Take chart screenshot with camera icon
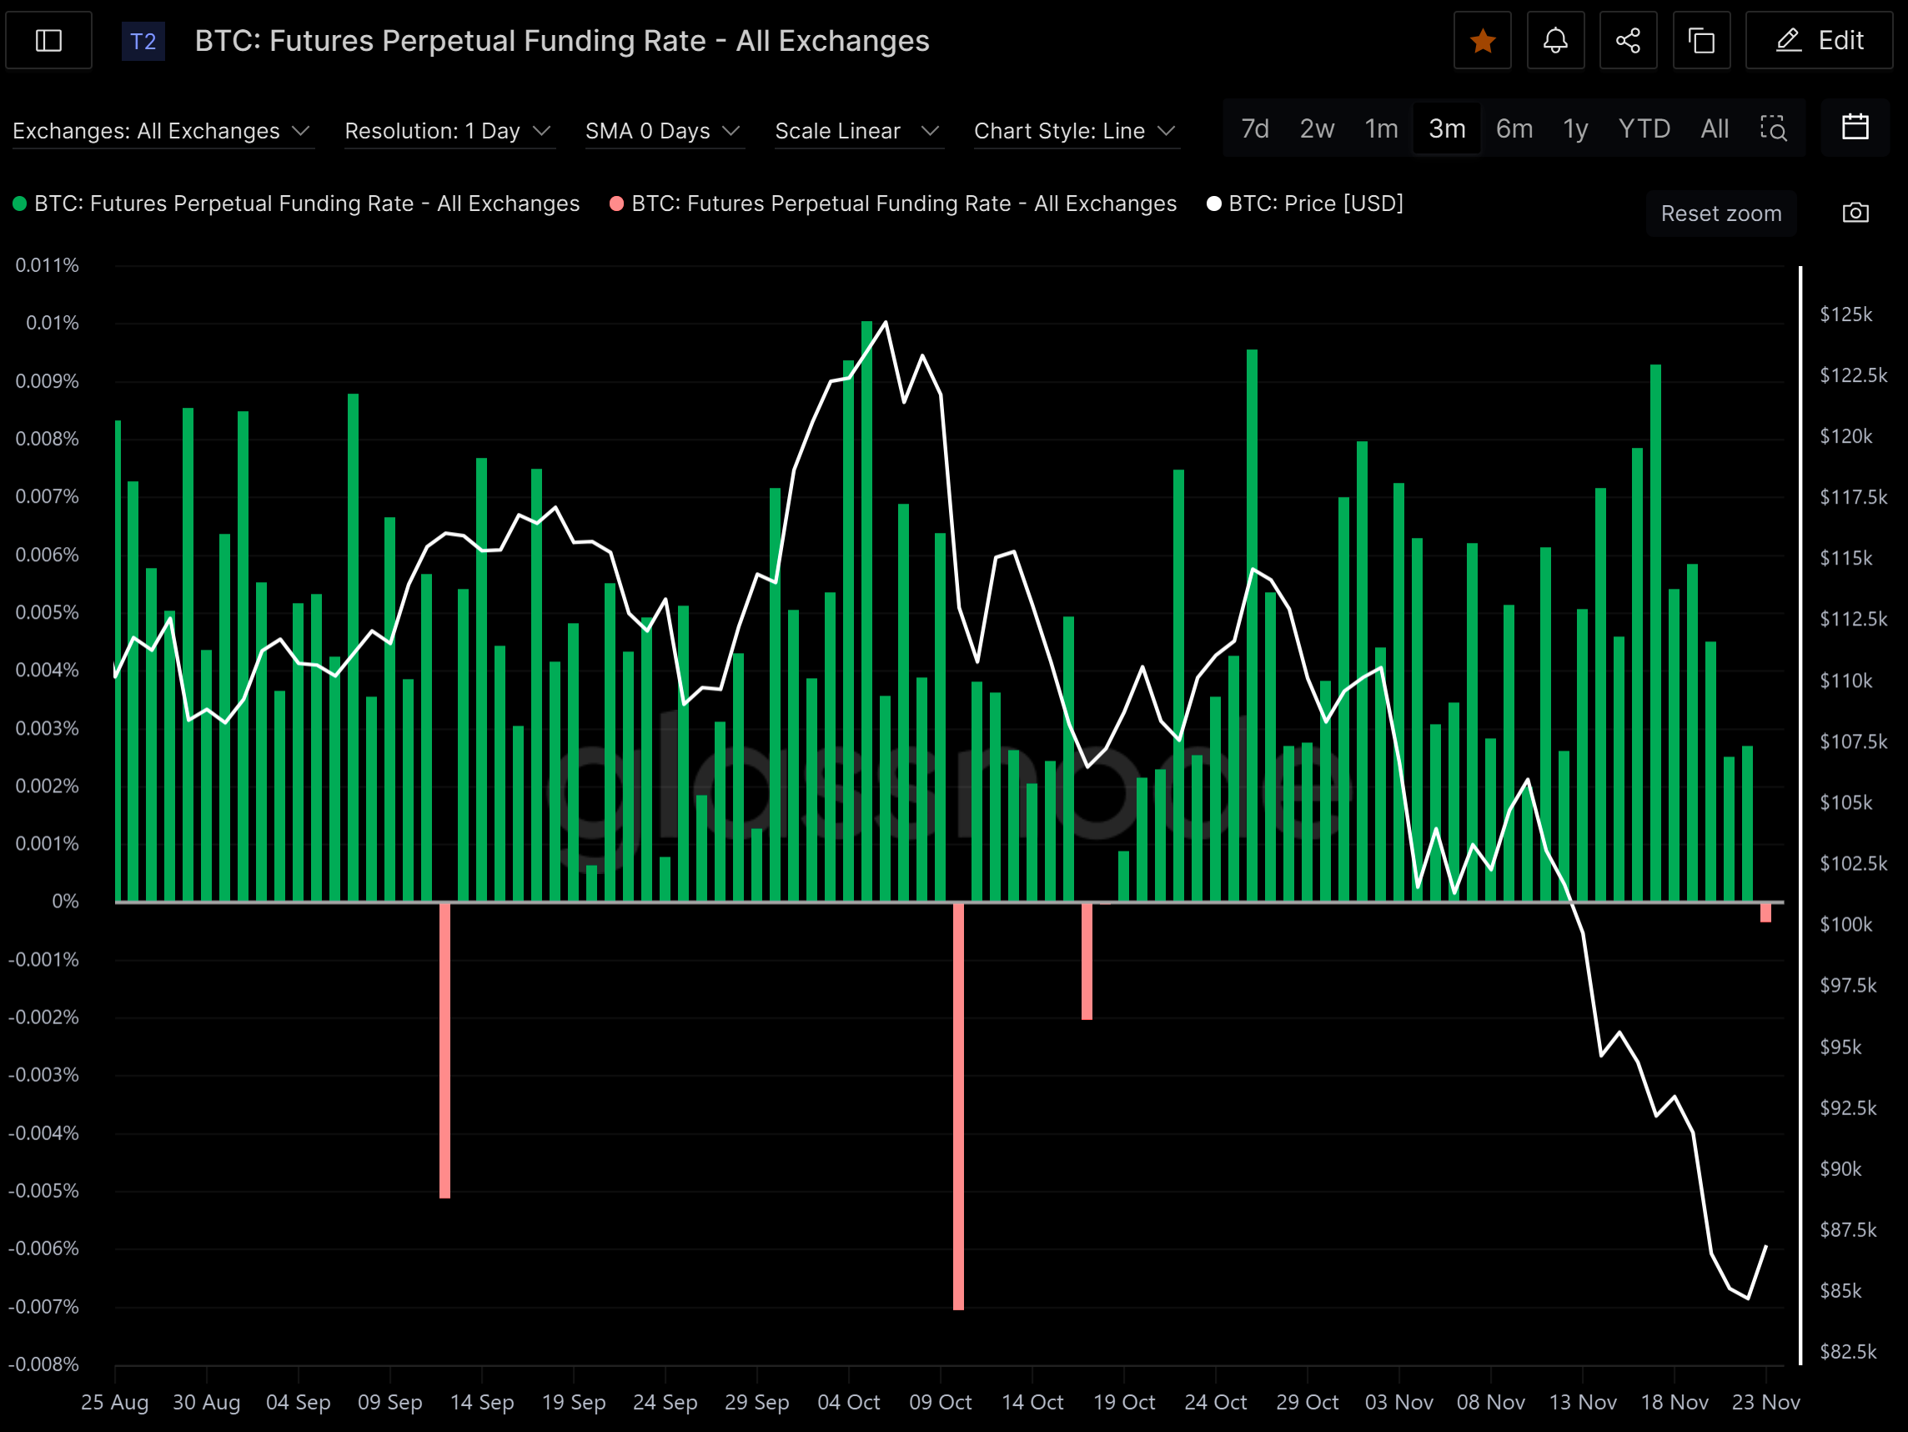The height and width of the screenshot is (1432, 1908). [x=1855, y=213]
